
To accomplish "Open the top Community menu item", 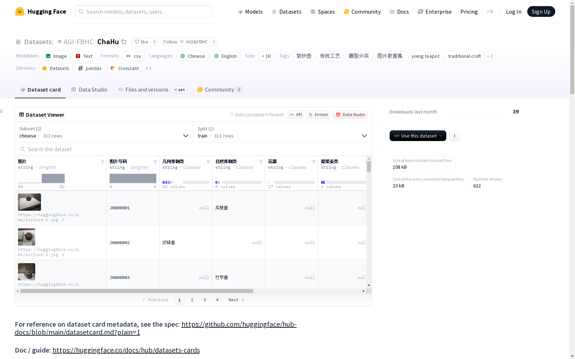I will point(362,11).
